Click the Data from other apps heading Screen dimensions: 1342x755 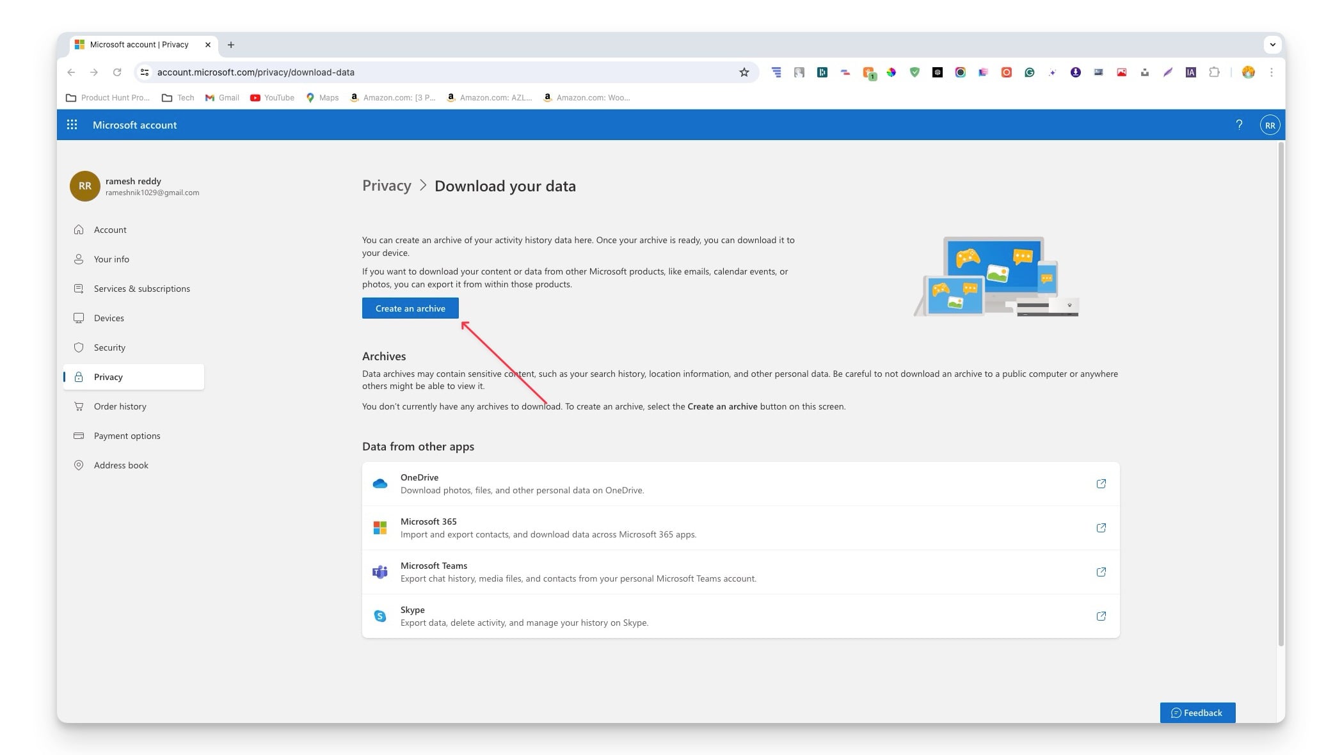418,447
